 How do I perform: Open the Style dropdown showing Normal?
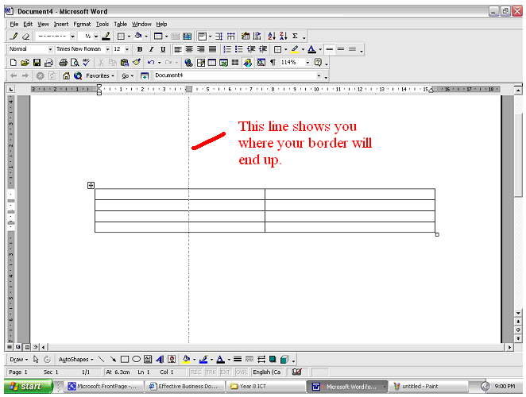[50, 49]
